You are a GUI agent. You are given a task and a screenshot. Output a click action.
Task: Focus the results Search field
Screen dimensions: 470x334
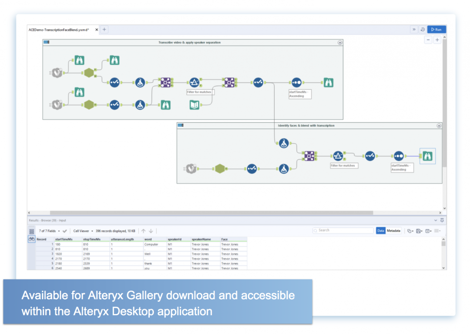point(342,230)
